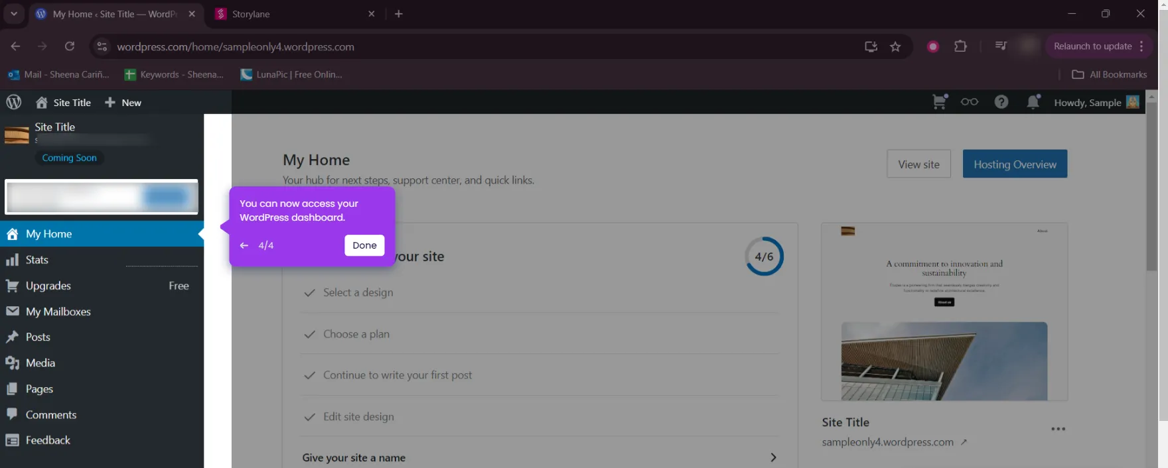1168x468 pixels.
Task: Close the Storylane tab
Action: 372,14
